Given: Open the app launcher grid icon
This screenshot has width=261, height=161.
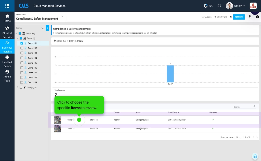Looking at the screenshot, I should [x=7, y=6].
